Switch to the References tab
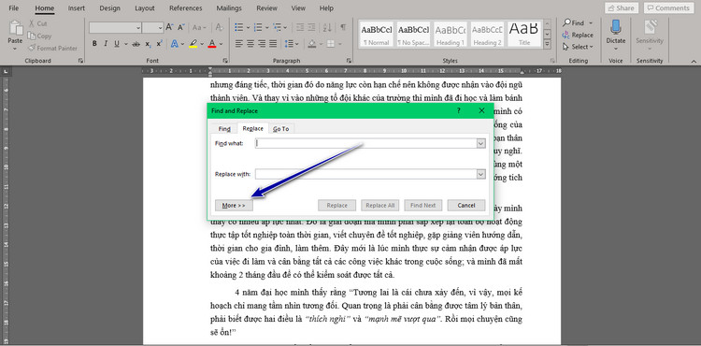 pos(186,8)
